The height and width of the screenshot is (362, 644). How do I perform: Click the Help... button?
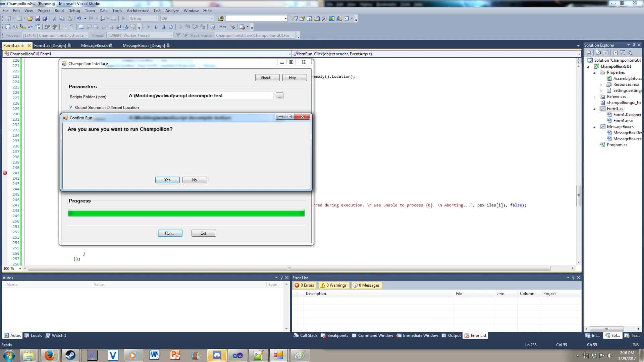pos(294,78)
